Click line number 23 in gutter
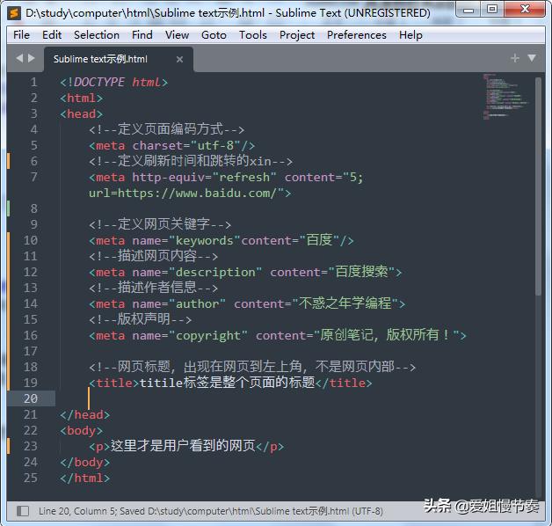The width and height of the screenshot is (552, 526). coord(31,446)
